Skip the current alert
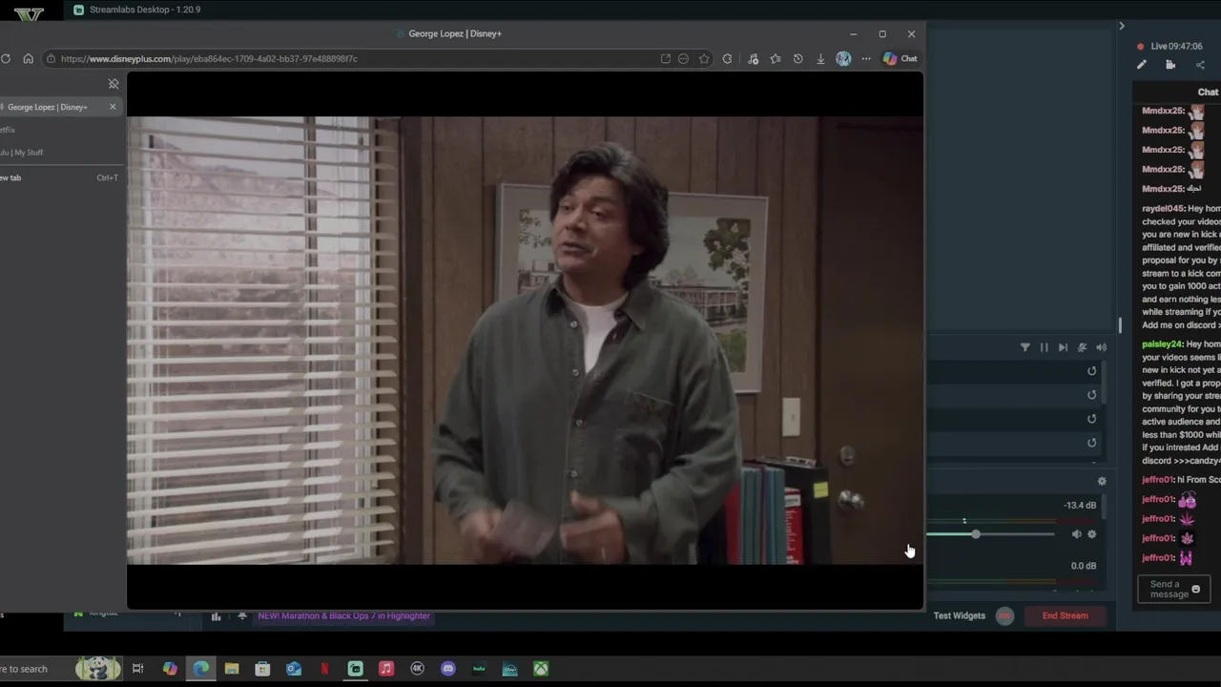The image size is (1221, 687). tap(1063, 347)
